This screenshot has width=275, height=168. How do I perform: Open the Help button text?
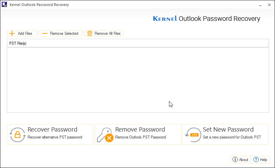263,160
